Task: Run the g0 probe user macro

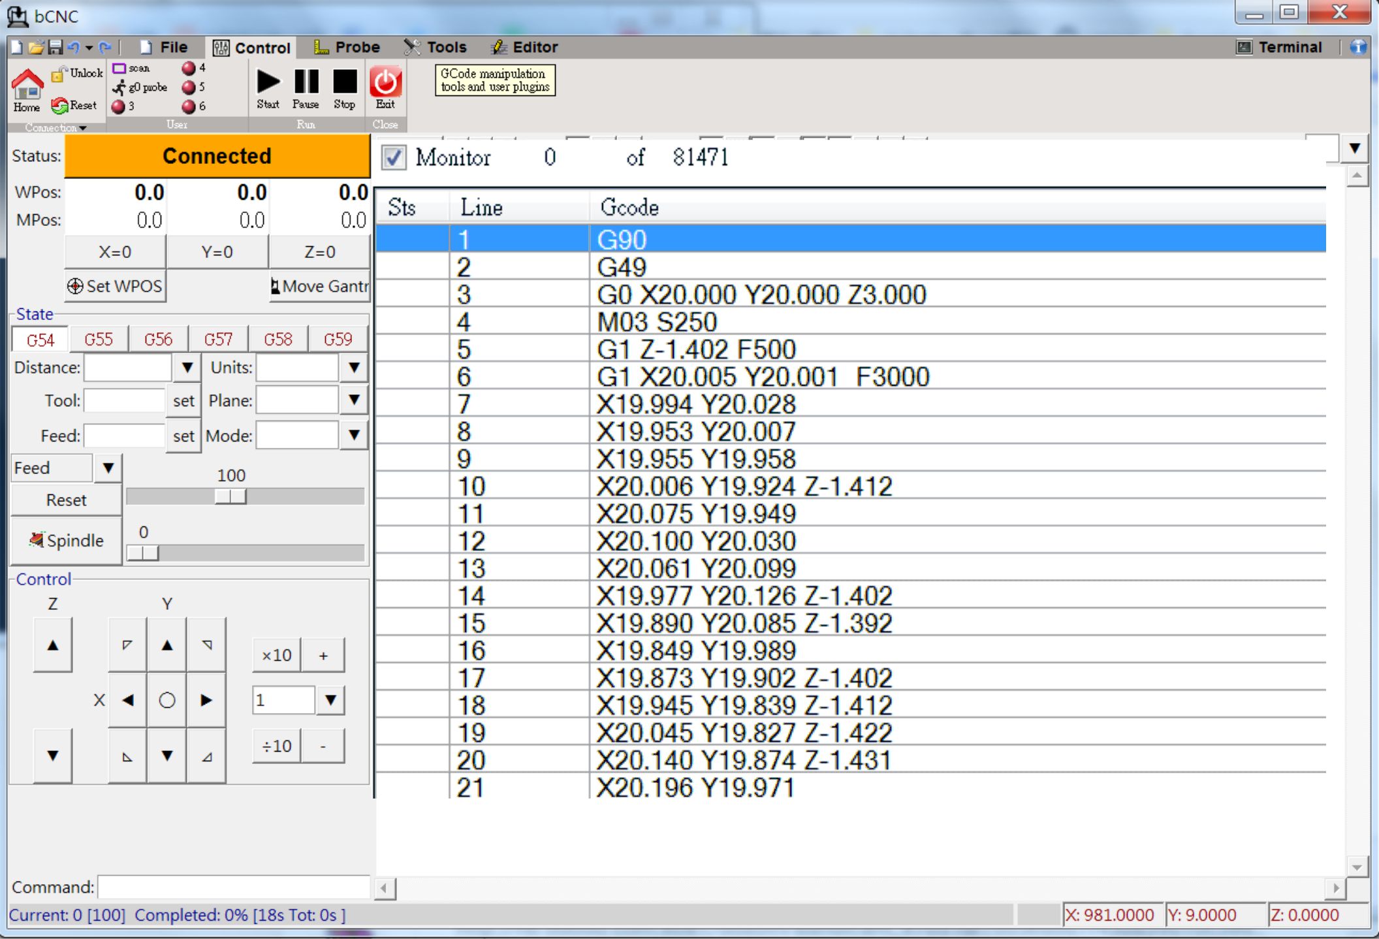Action: (139, 87)
